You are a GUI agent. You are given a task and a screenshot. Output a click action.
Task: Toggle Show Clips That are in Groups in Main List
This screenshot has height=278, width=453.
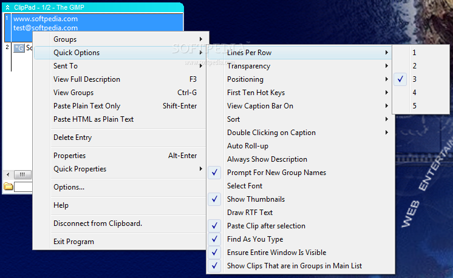tap(301, 266)
